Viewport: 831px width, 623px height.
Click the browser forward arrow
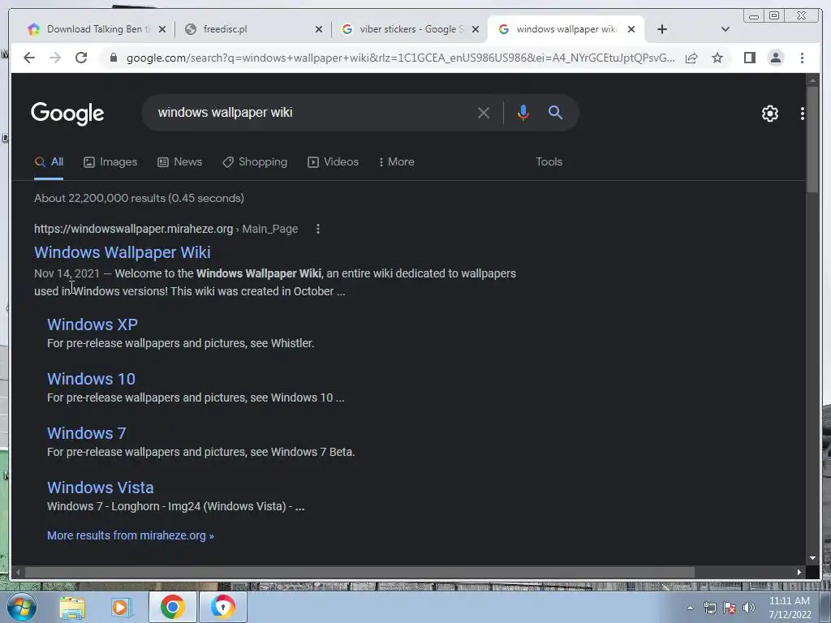55,58
